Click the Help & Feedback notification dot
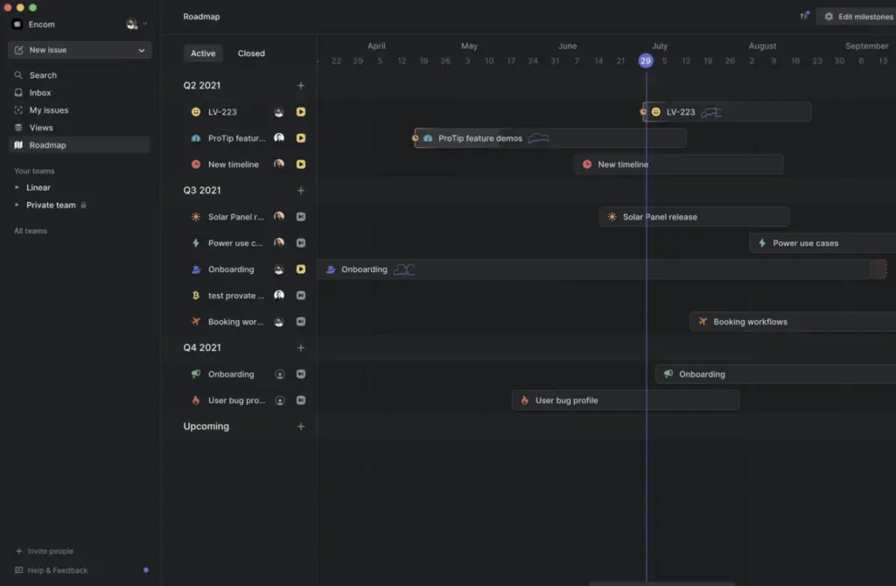The width and height of the screenshot is (896, 586). tap(146, 570)
